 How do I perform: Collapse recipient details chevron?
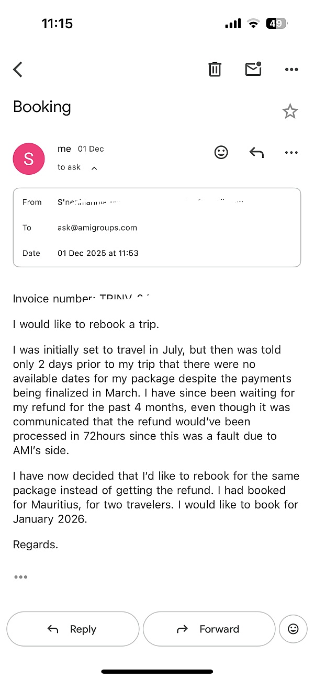click(94, 168)
